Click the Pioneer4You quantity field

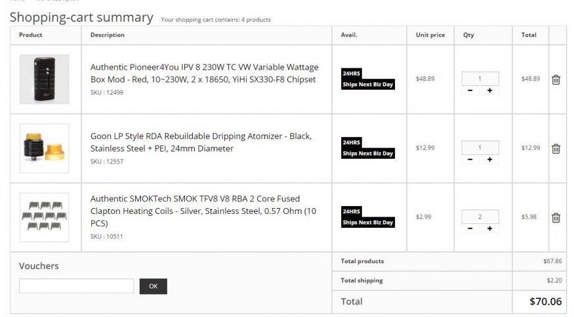point(480,79)
